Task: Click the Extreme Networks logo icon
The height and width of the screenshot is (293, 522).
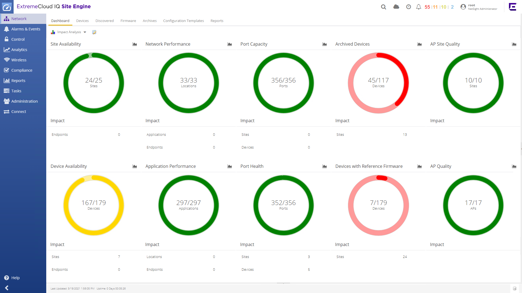Action: point(513,7)
